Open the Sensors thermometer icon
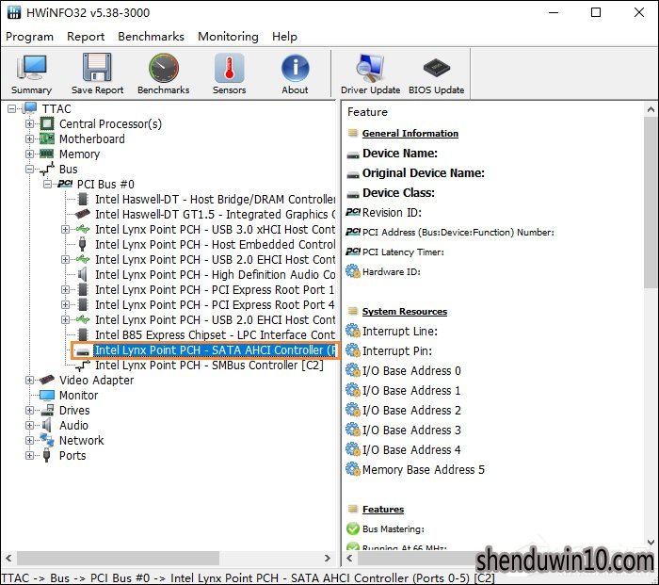Screen dimensions: 659x585 tap(229, 67)
